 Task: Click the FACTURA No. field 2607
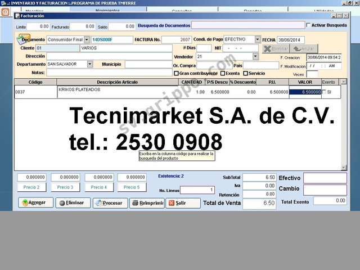coord(177,39)
